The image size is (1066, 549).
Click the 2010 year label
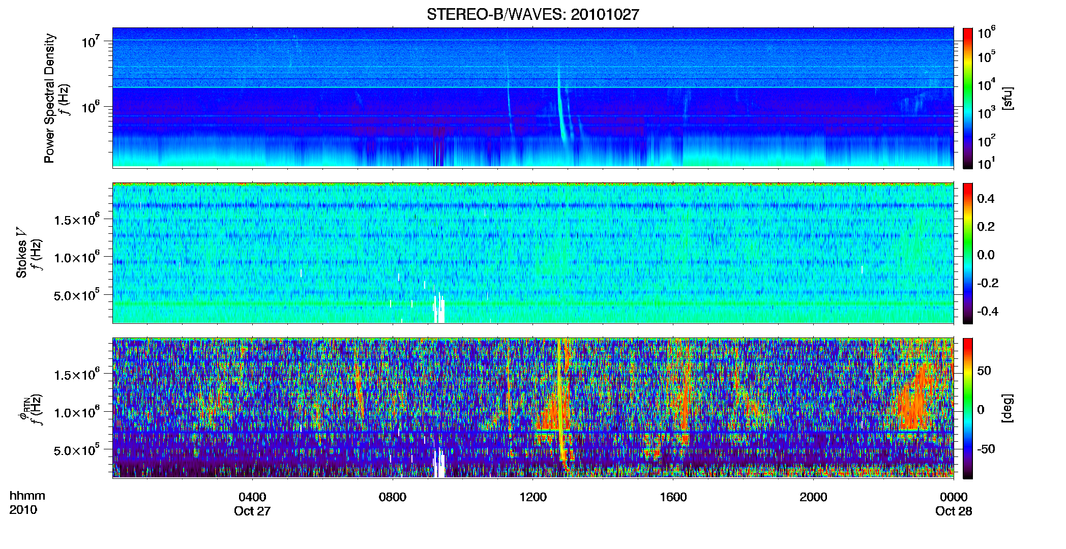[23, 510]
